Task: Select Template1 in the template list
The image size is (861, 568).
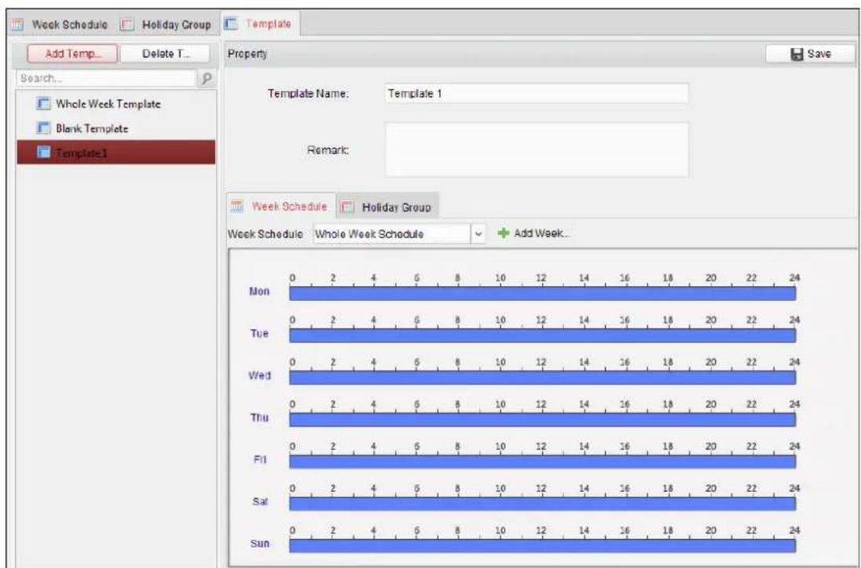Action: [115, 152]
